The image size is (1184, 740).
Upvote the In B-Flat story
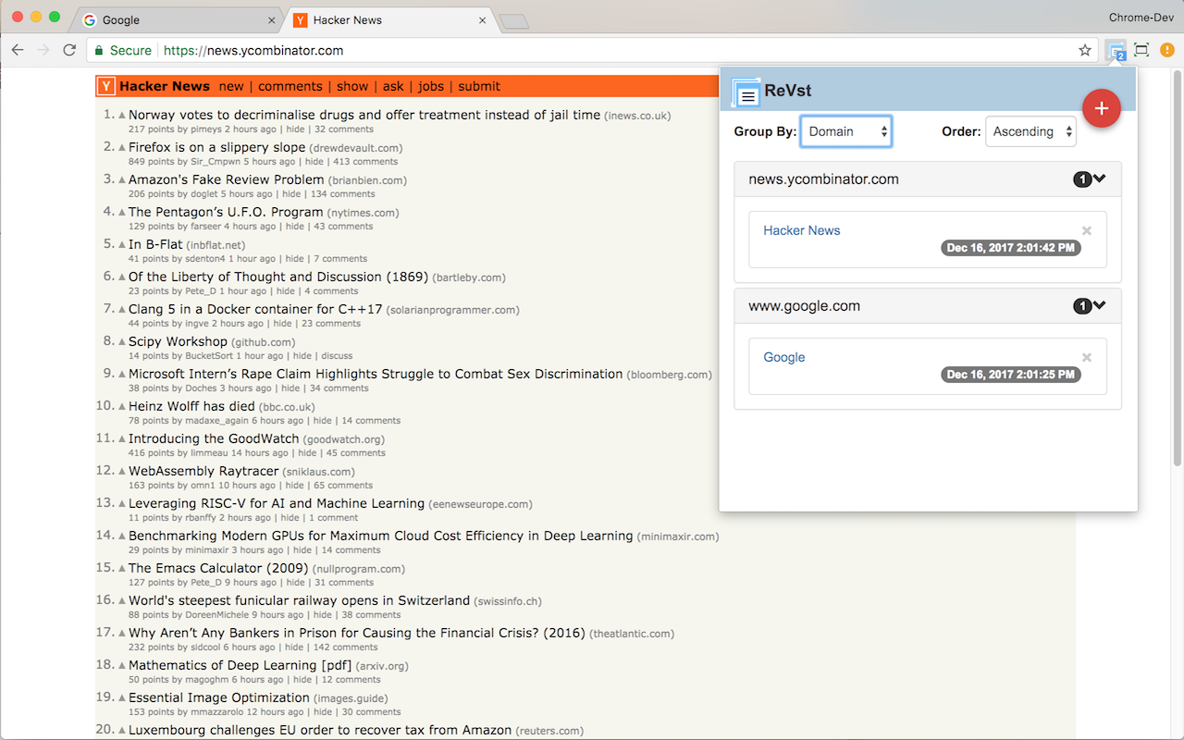tap(121, 245)
